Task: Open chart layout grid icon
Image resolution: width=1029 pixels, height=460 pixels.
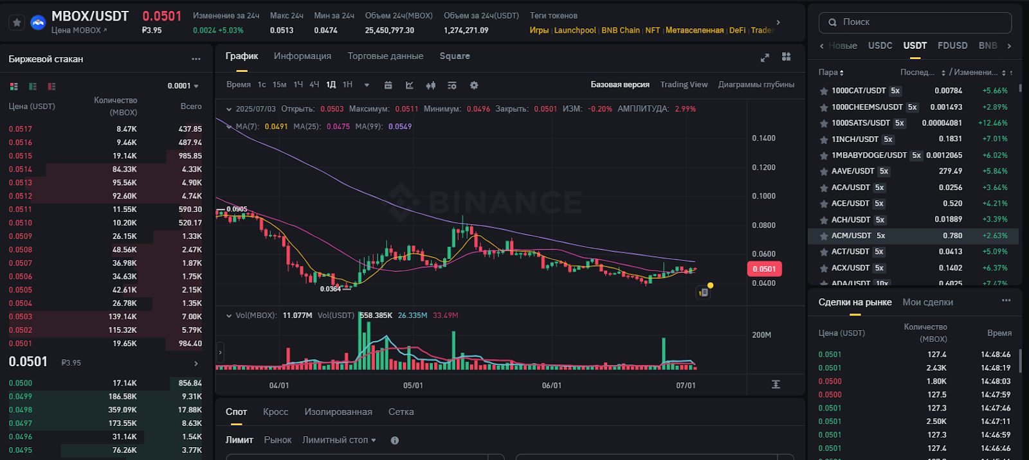Action: pyautogui.click(x=786, y=57)
